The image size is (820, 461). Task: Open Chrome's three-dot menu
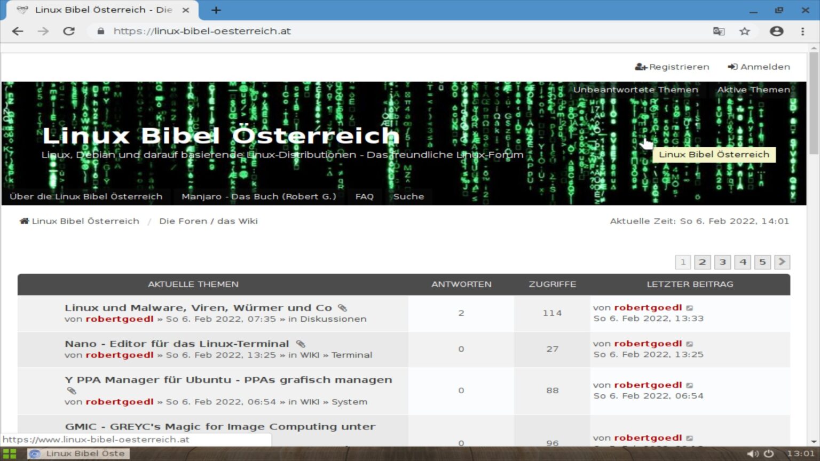pos(802,31)
